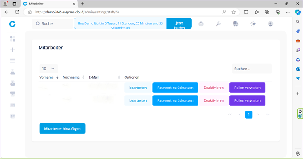Open the flask icon in left sidebar
This screenshot has height=159, width=303.
(13, 72)
